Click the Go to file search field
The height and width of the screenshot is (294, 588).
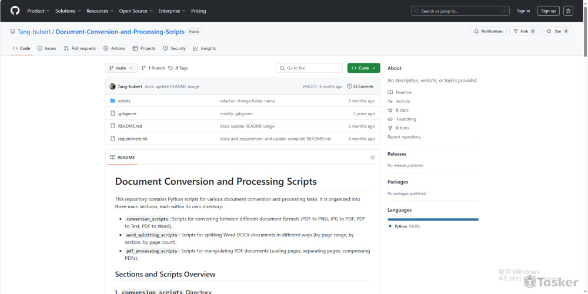click(309, 68)
